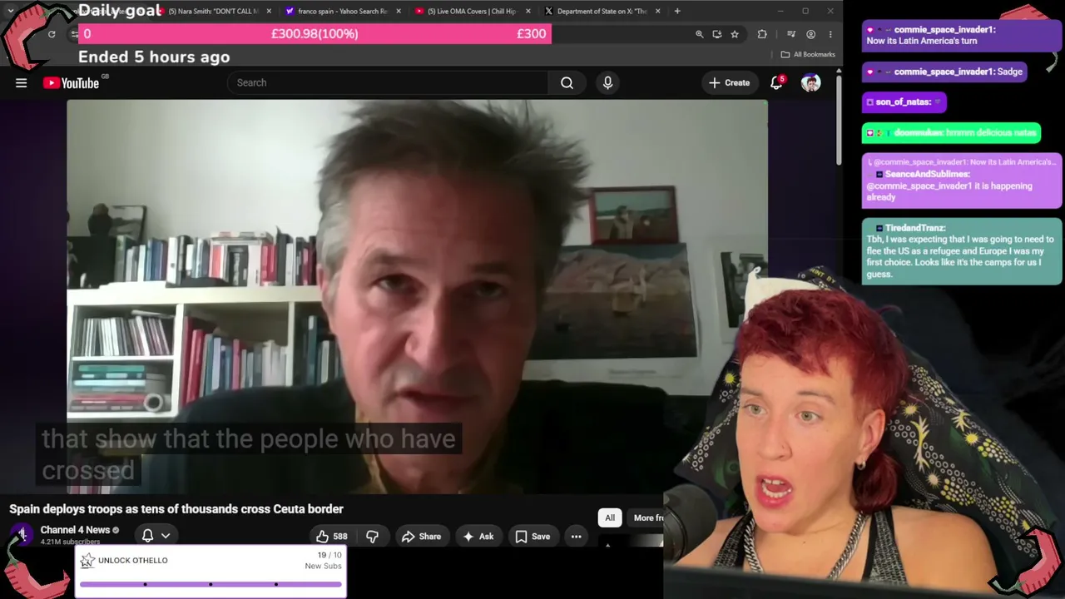This screenshot has width=1065, height=599.
Task: Reload the page in the browser
Action: [52, 34]
